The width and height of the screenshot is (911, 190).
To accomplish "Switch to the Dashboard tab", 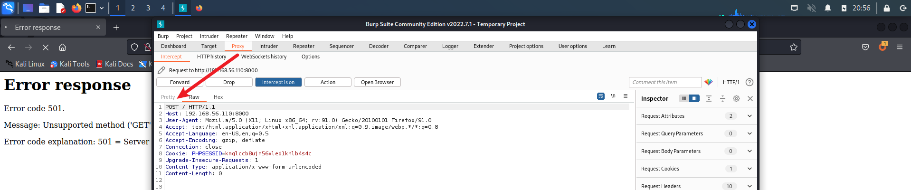I will coord(173,46).
